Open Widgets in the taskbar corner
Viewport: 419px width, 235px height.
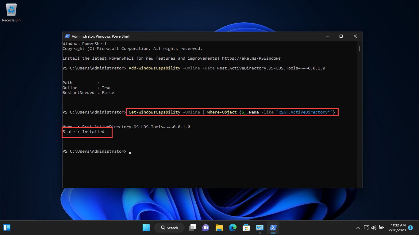(x=6, y=228)
